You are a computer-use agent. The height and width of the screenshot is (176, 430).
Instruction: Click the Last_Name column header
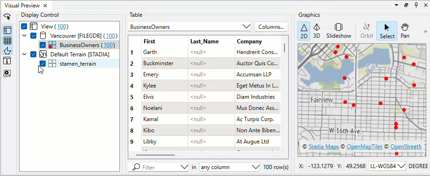tap(211, 41)
